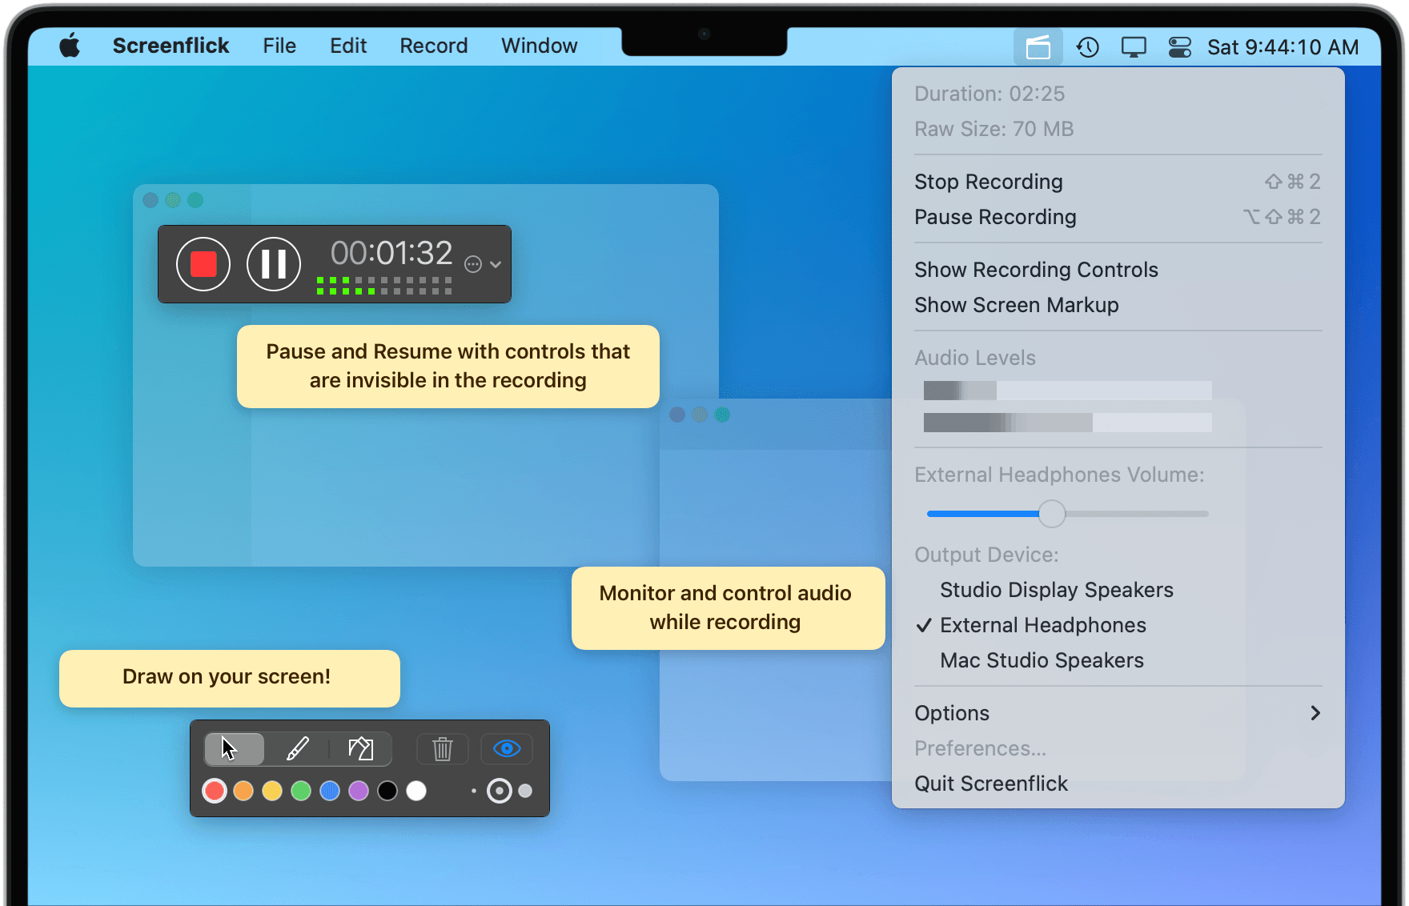Click the Screenflick clapperboard menu bar icon
Viewport: 1409px width, 906px height.
click(1038, 47)
